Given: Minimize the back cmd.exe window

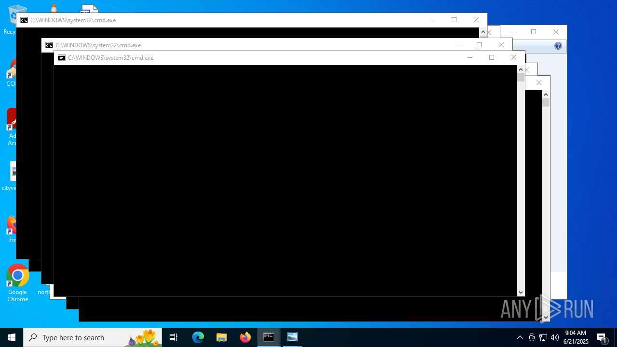Looking at the screenshot, I should click(432, 20).
